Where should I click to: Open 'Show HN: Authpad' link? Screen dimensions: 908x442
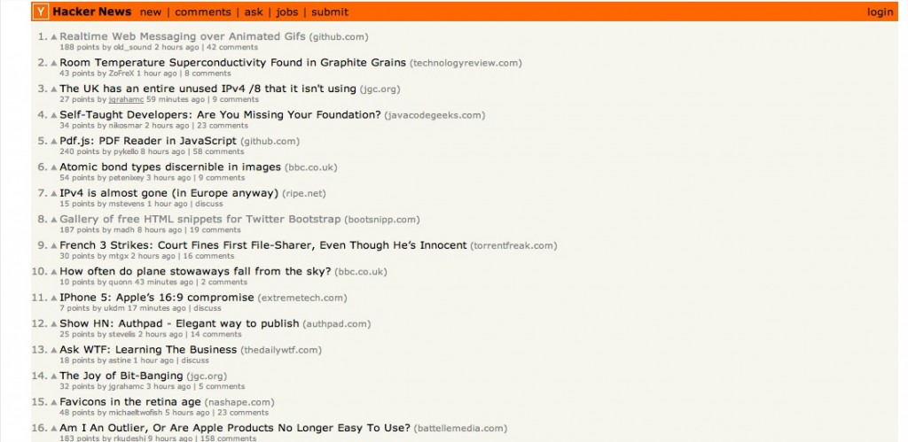179,323
